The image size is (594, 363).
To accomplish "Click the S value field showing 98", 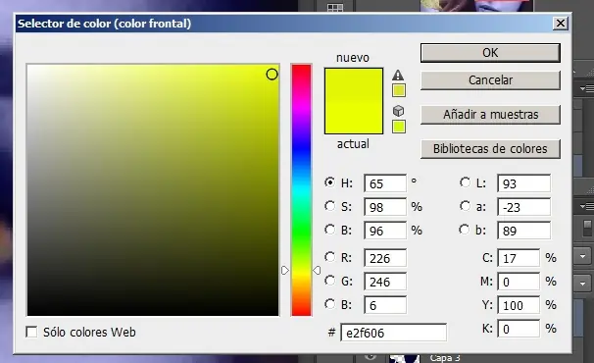I will click(x=385, y=207).
